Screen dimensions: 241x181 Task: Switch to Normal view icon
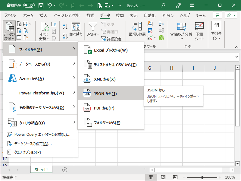click(x=151, y=177)
